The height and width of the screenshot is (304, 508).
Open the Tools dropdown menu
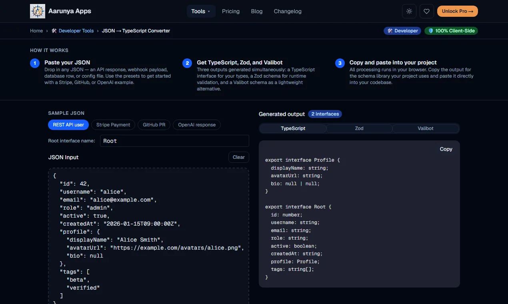pyautogui.click(x=201, y=11)
